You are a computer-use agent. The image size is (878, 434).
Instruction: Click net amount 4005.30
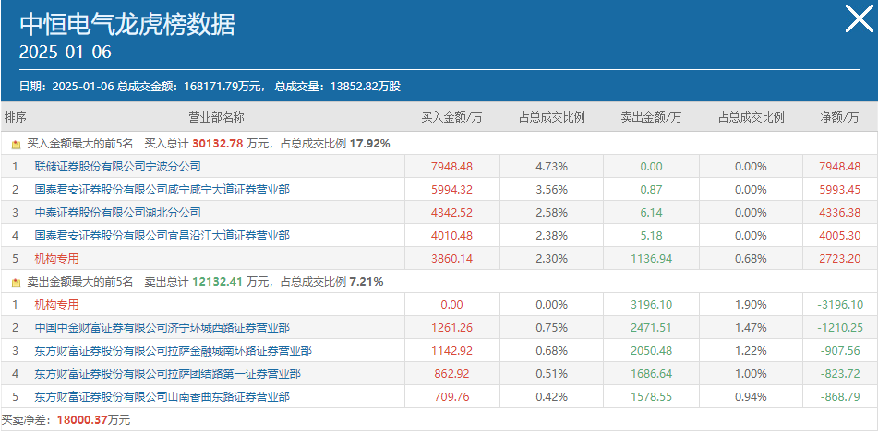[x=839, y=236]
